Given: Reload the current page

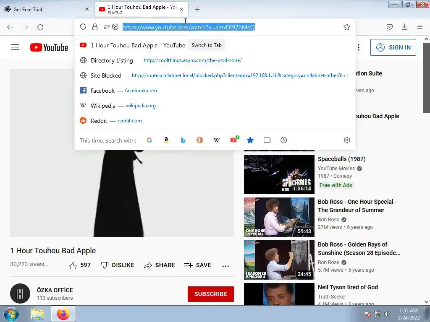Looking at the screenshot, I should point(40,27).
